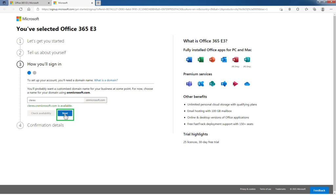Click the Free FastTrack deployment support bullet
The width and height of the screenshot is (336, 195).
pyautogui.click(x=220, y=124)
